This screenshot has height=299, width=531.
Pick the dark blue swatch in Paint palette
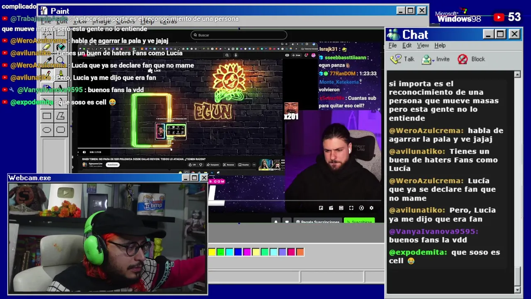tap(238, 252)
